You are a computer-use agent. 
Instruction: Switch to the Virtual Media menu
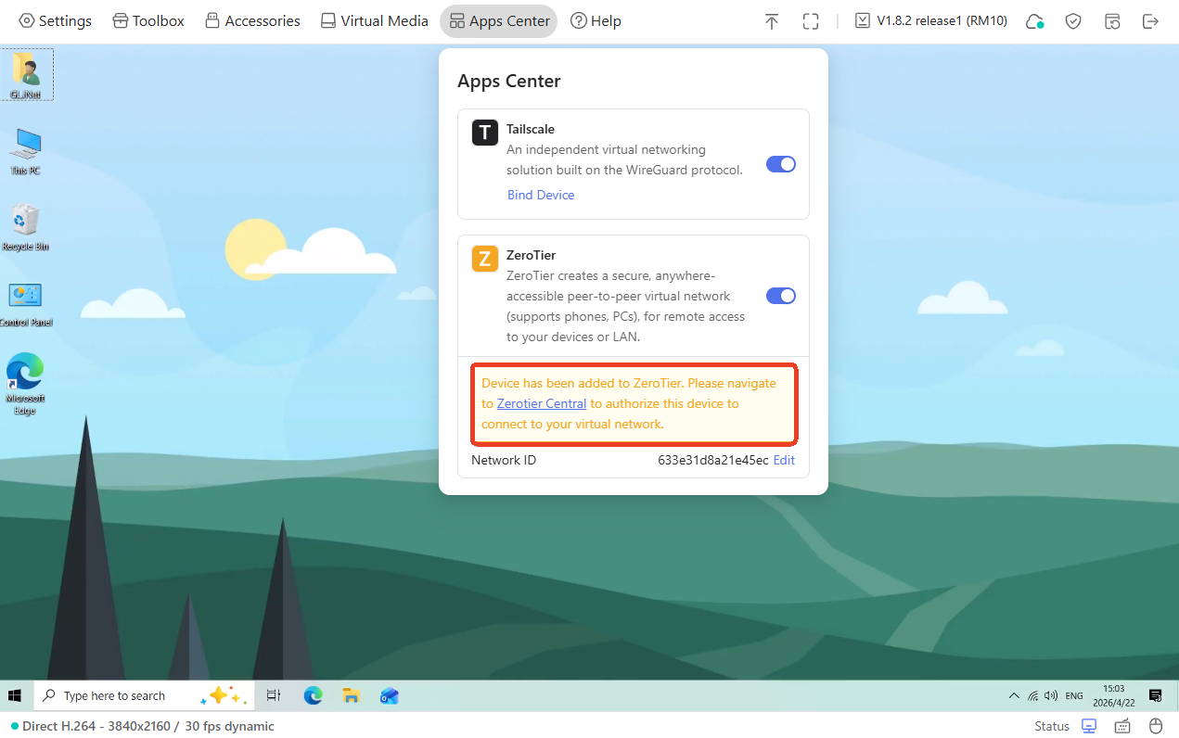tap(374, 20)
